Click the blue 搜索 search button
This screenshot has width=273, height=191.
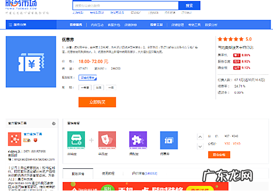point(189,6)
